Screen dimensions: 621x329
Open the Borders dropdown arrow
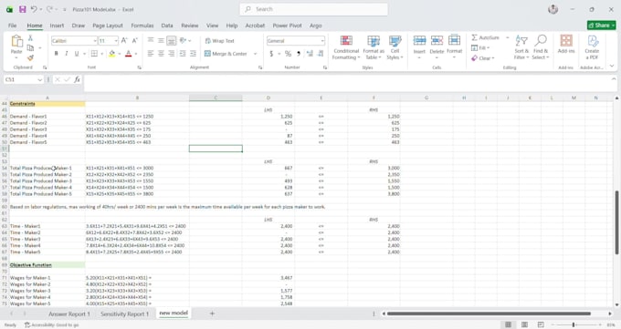coord(101,54)
